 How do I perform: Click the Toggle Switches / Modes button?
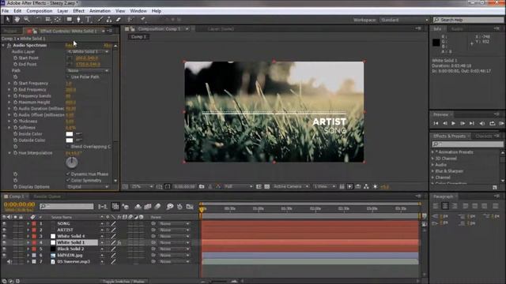point(123,282)
